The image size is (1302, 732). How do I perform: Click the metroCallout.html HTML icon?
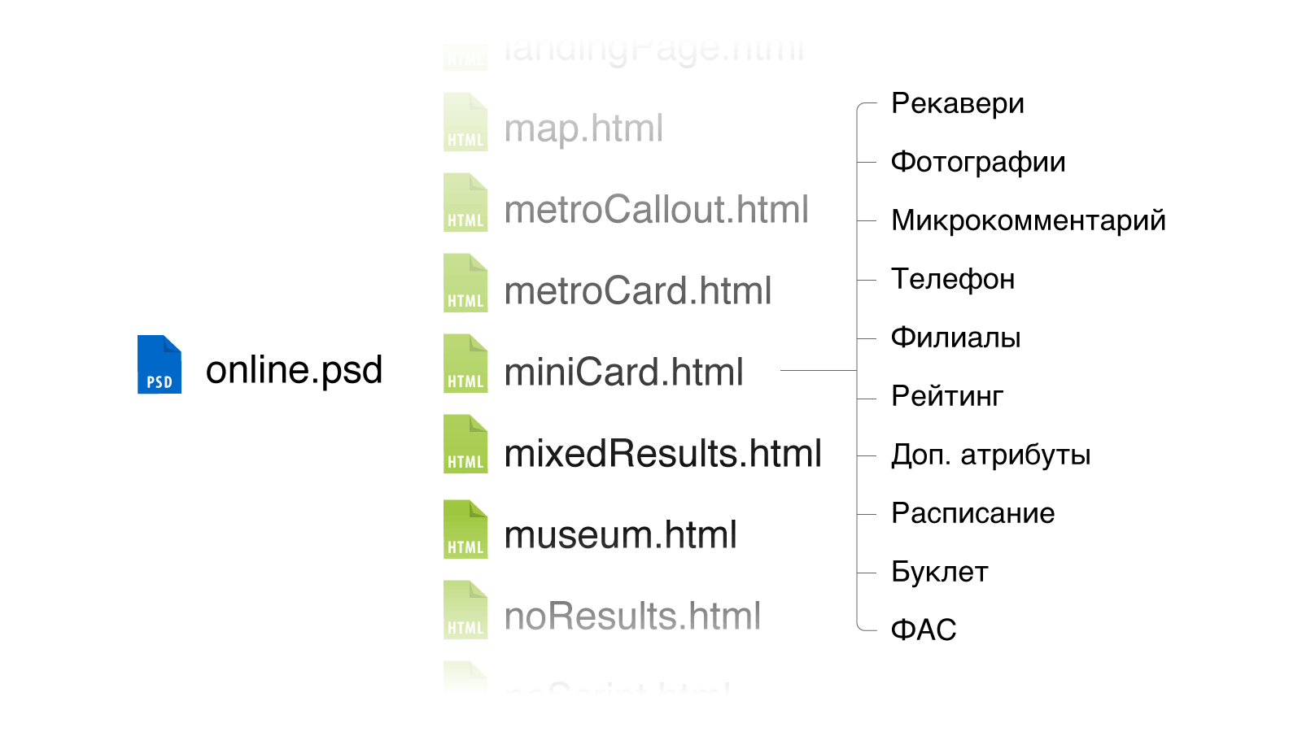click(x=465, y=203)
